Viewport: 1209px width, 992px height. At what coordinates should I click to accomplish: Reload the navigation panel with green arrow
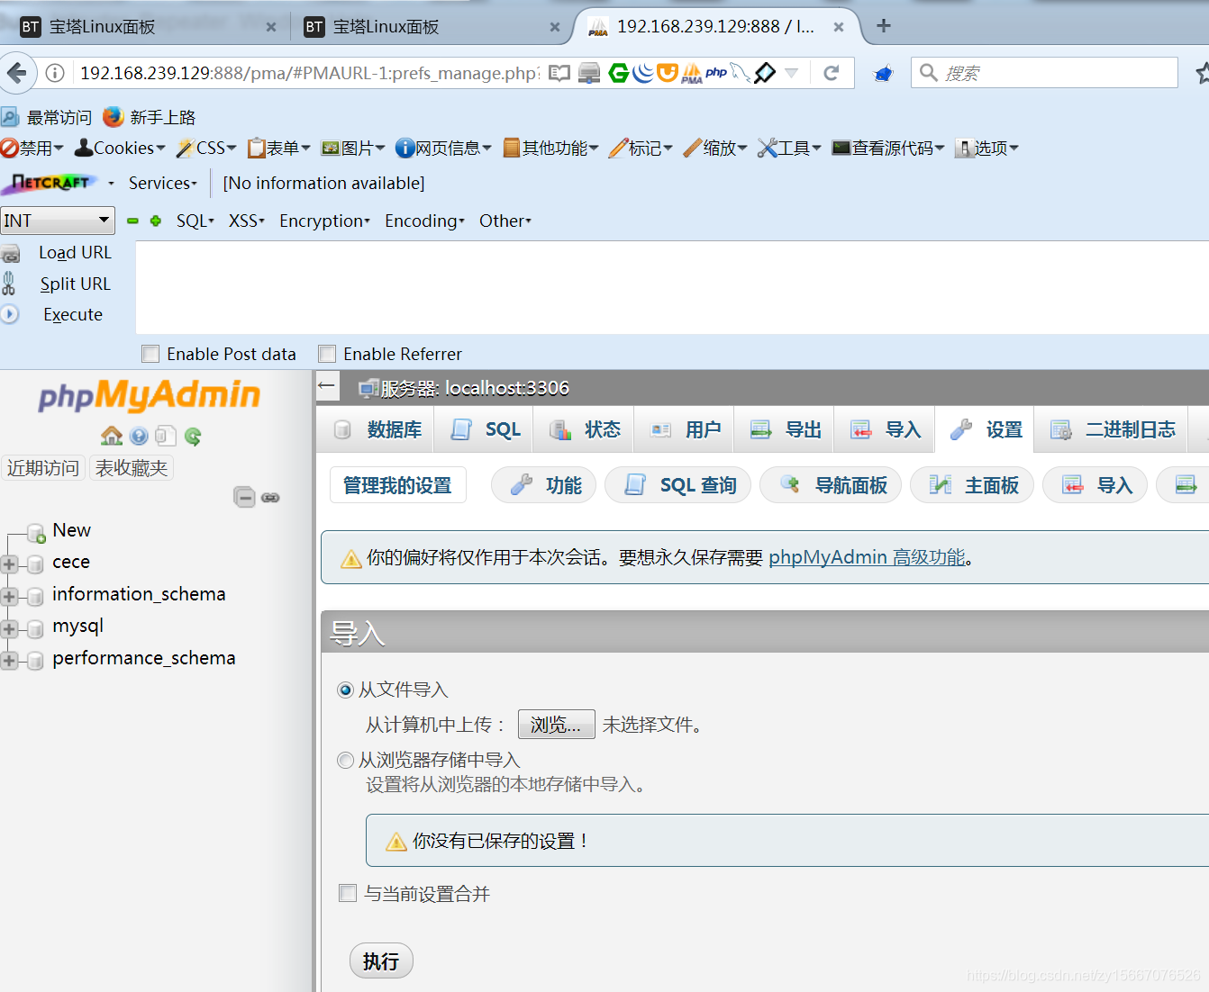pos(193,437)
